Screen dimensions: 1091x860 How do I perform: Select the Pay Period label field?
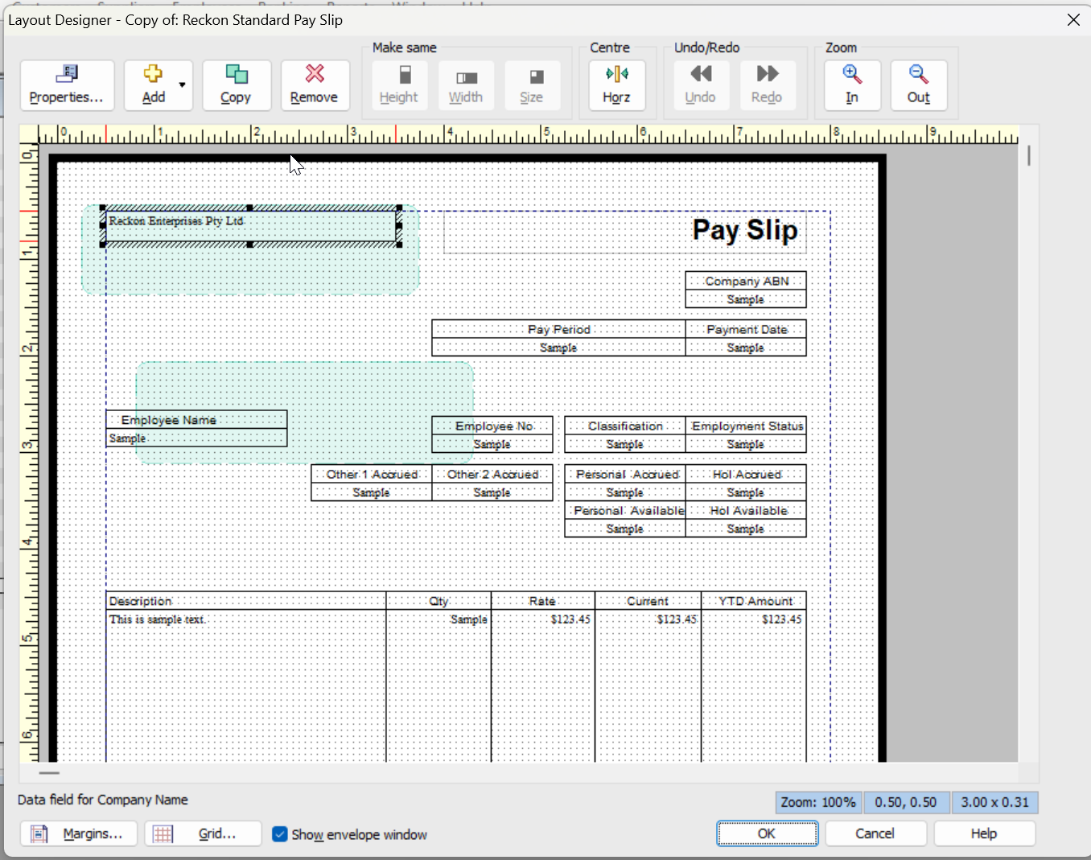(559, 329)
